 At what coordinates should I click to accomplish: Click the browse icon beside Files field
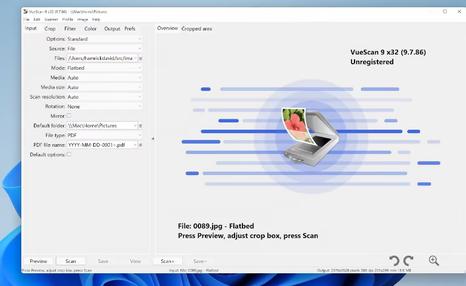141,58
